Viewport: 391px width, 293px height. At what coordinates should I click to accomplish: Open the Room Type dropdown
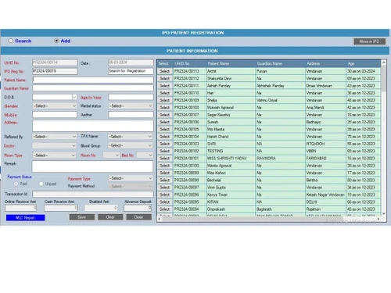(54, 155)
